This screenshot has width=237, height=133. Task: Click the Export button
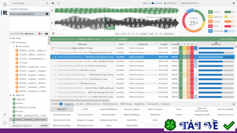[x=44, y=126]
